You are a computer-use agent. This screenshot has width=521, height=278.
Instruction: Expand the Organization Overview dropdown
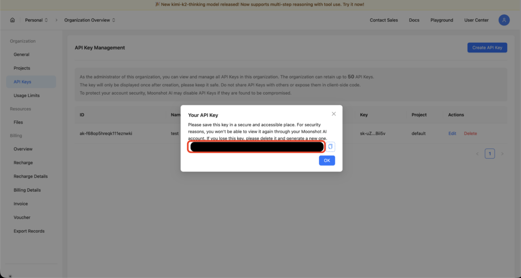click(x=90, y=20)
